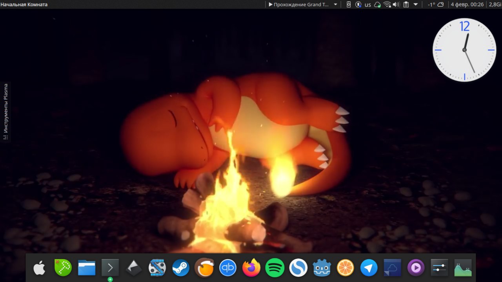Viewport: 502px width, 282px height.
Task: Open the dark diamond-shaped app in dock
Action: coord(133,268)
